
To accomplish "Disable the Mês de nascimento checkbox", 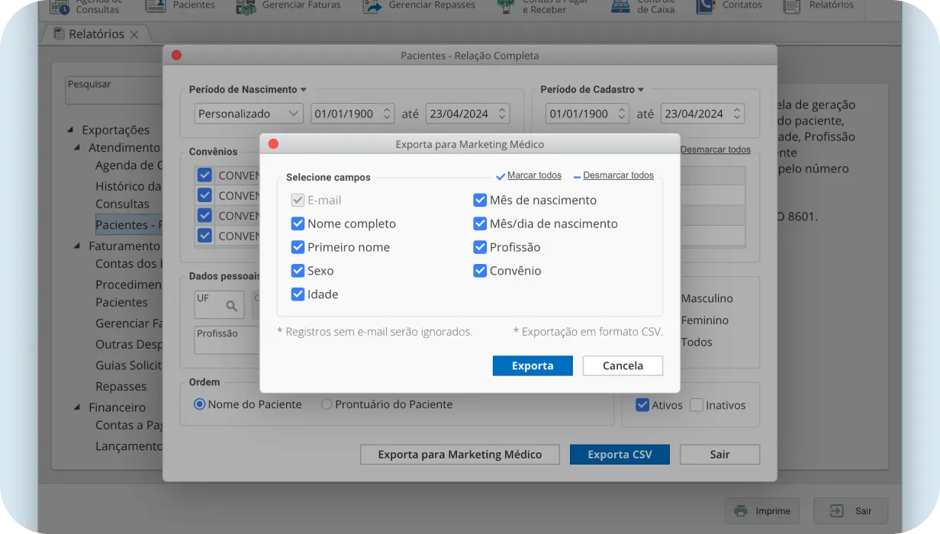I will (480, 200).
